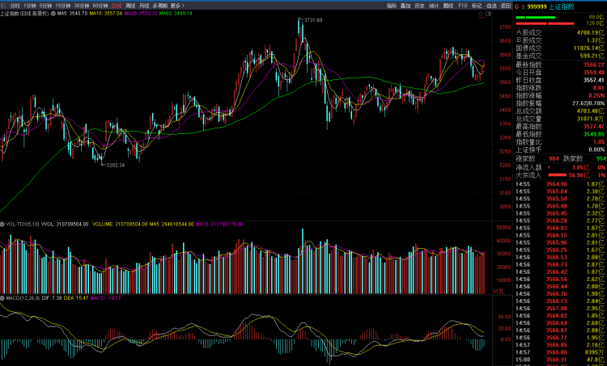Click the gear icon beside 上证指数 chart title
Image resolution: width=607 pixels, height=366 pixels.
[52, 14]
